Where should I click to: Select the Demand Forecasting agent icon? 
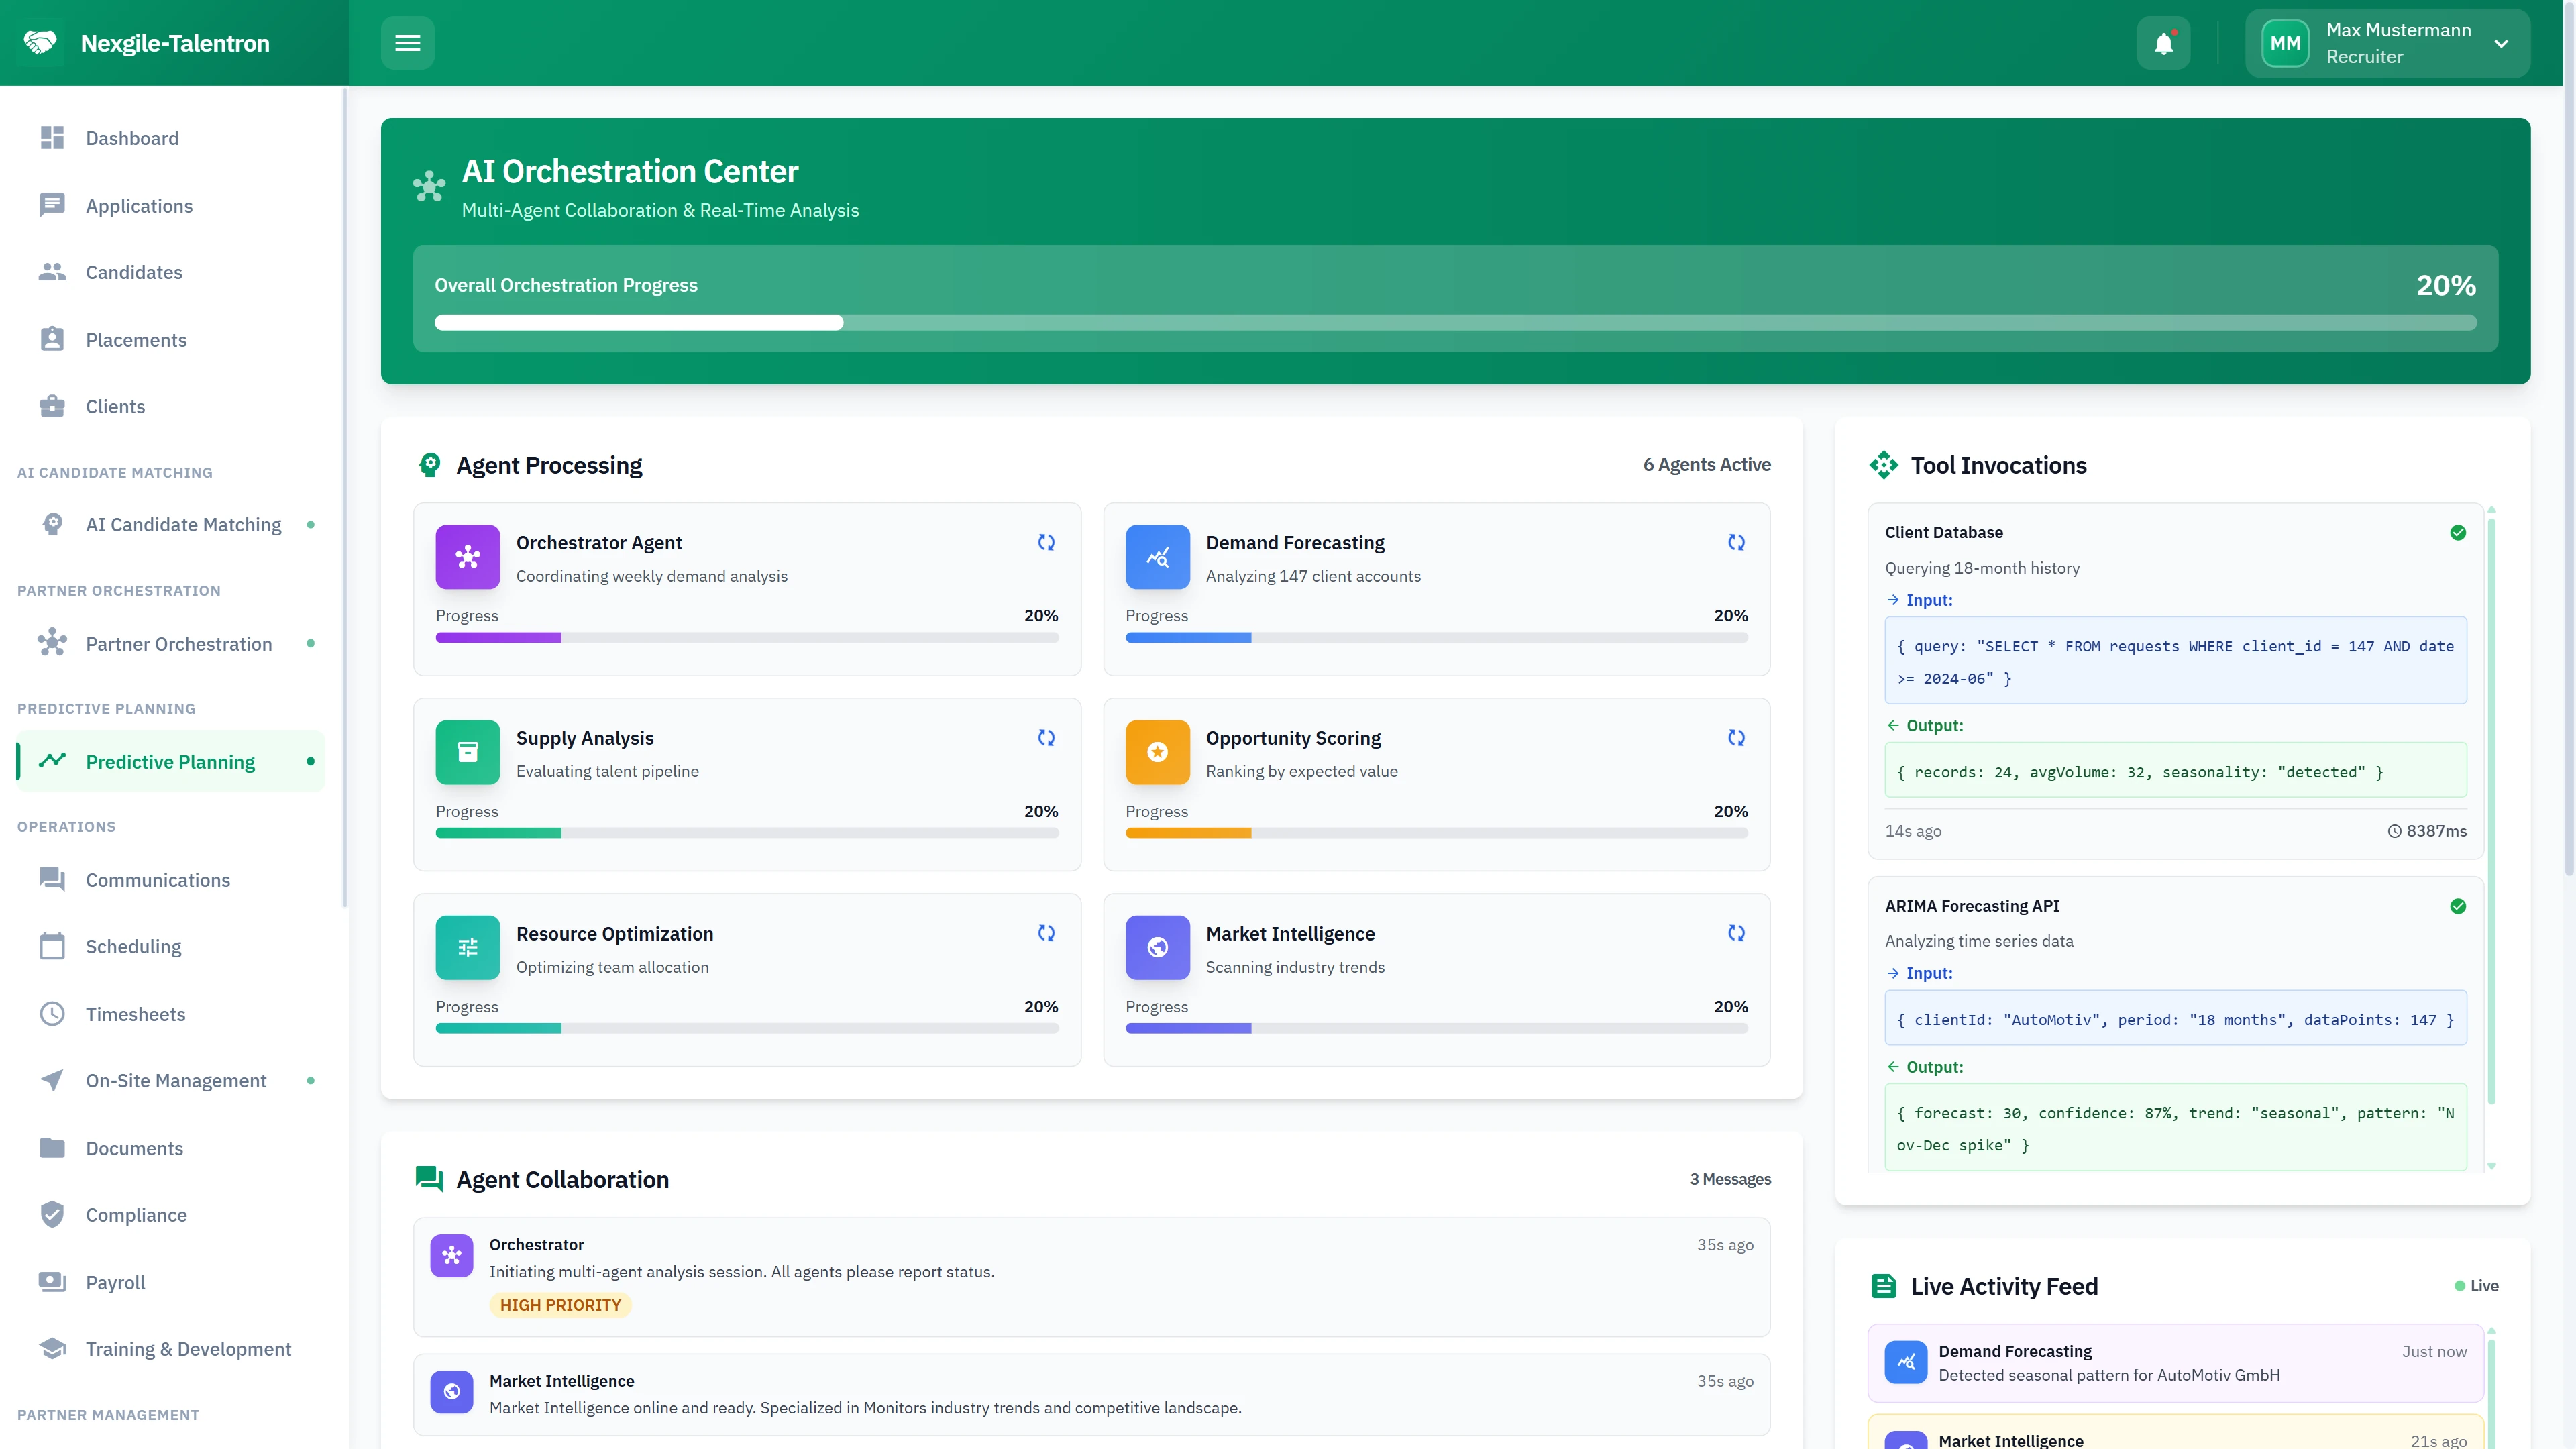pyautogui.click(x=1157, y=557)
